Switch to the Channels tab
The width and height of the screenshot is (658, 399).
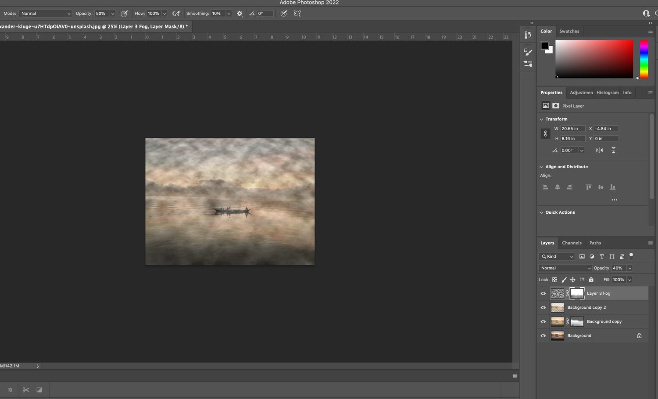[x=572, y=243]
